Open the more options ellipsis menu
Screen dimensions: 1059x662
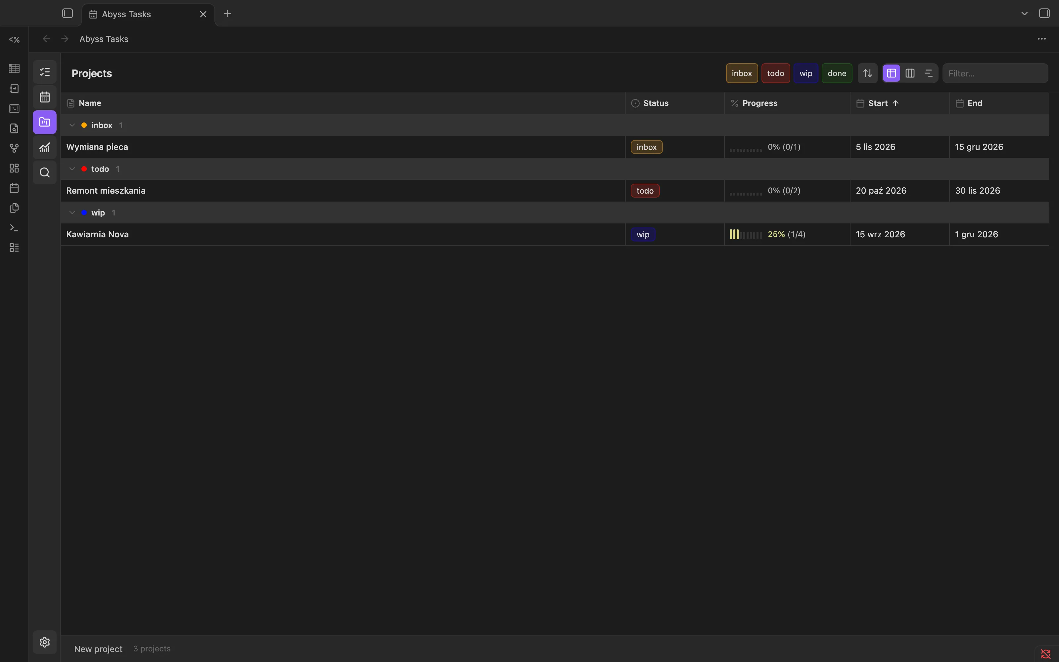click(1041, 39)
